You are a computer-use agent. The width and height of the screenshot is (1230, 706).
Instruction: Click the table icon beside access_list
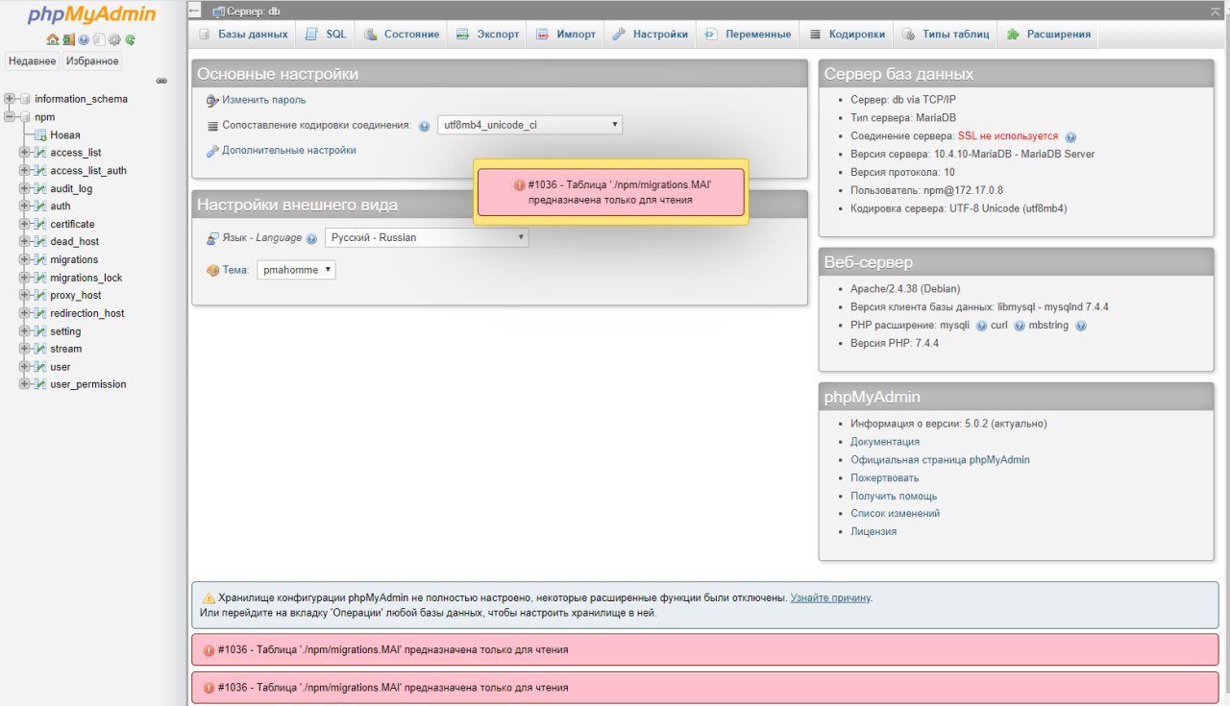coord(41,153)
